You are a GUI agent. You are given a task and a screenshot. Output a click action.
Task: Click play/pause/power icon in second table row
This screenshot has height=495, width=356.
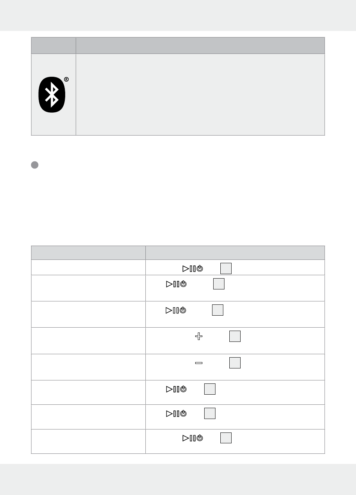click(x=176, y=284)
